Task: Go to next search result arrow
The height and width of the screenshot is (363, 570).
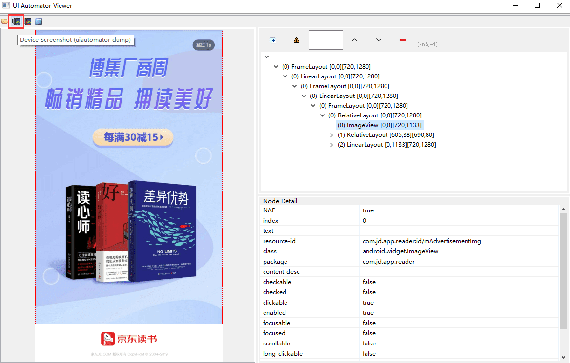Action: (378, 40)
